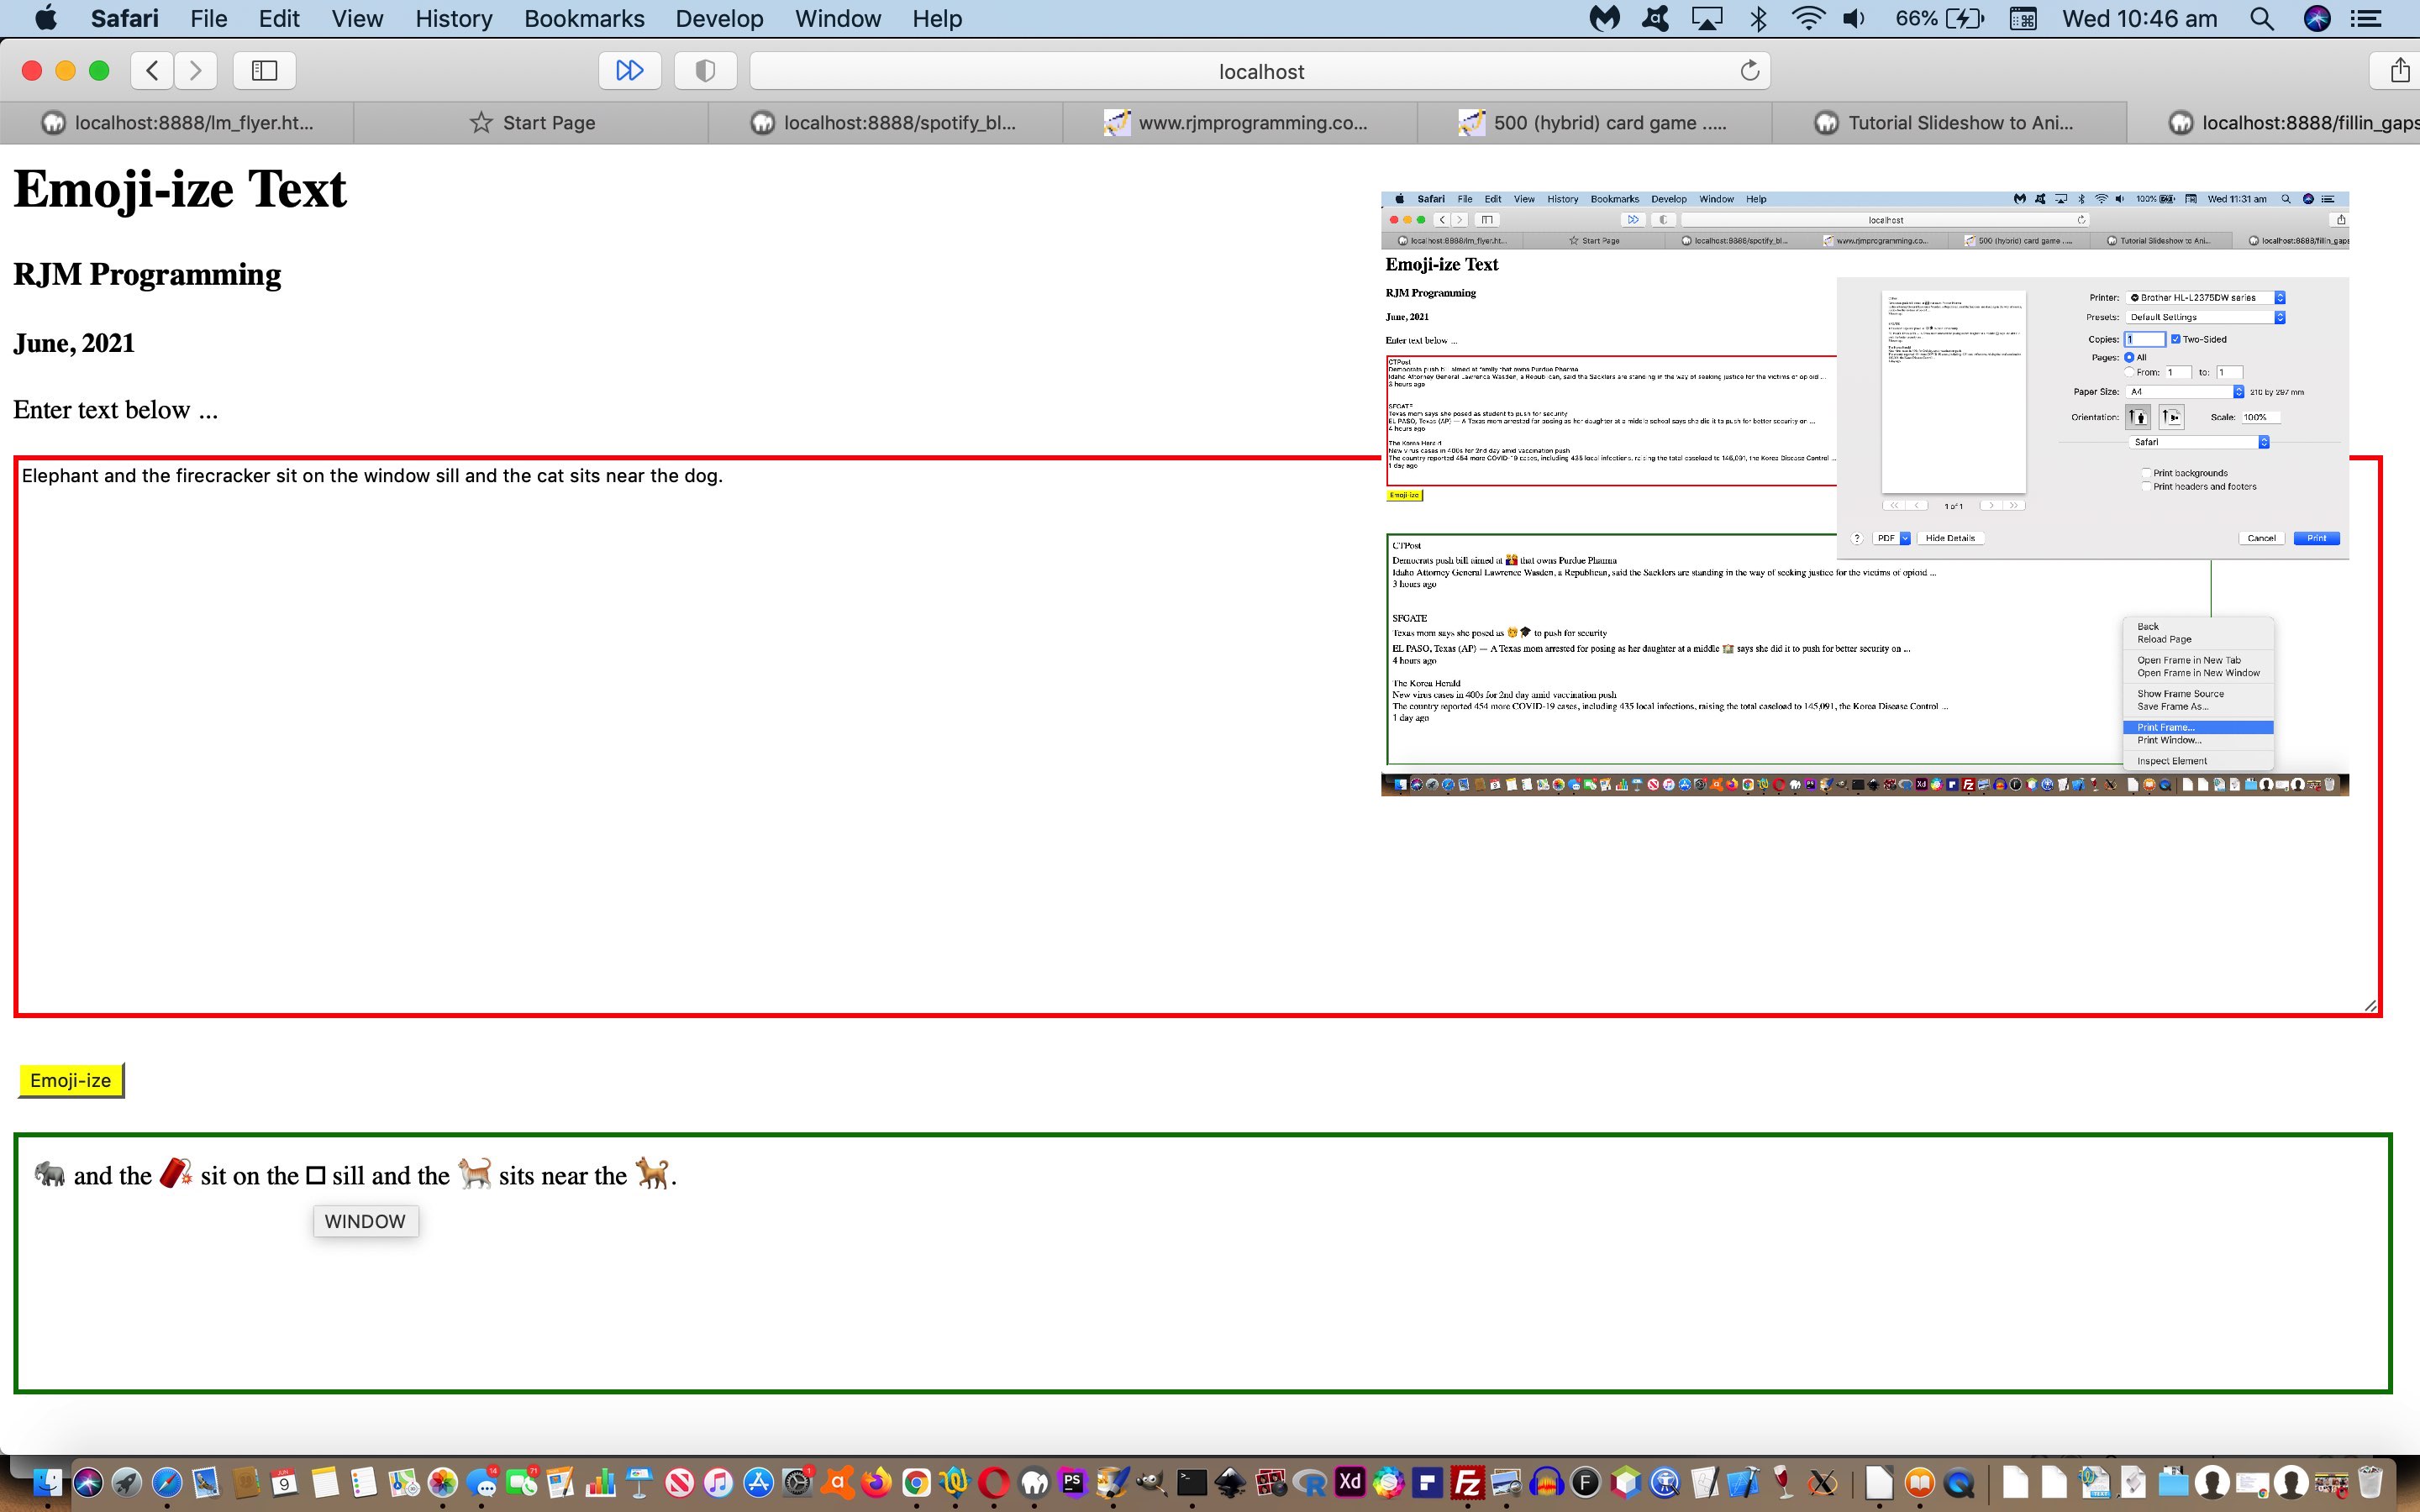
Task: Open the Share button in Safari toolbar
Action: point(2399,70)
